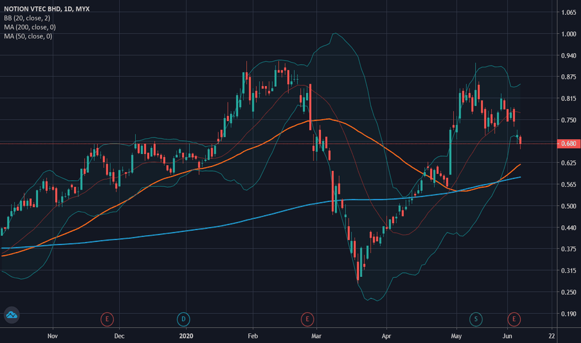Click the Dec date label
The height and width of the screenshot is (343, 581).
pyautogui.click(x=119, y=336)
